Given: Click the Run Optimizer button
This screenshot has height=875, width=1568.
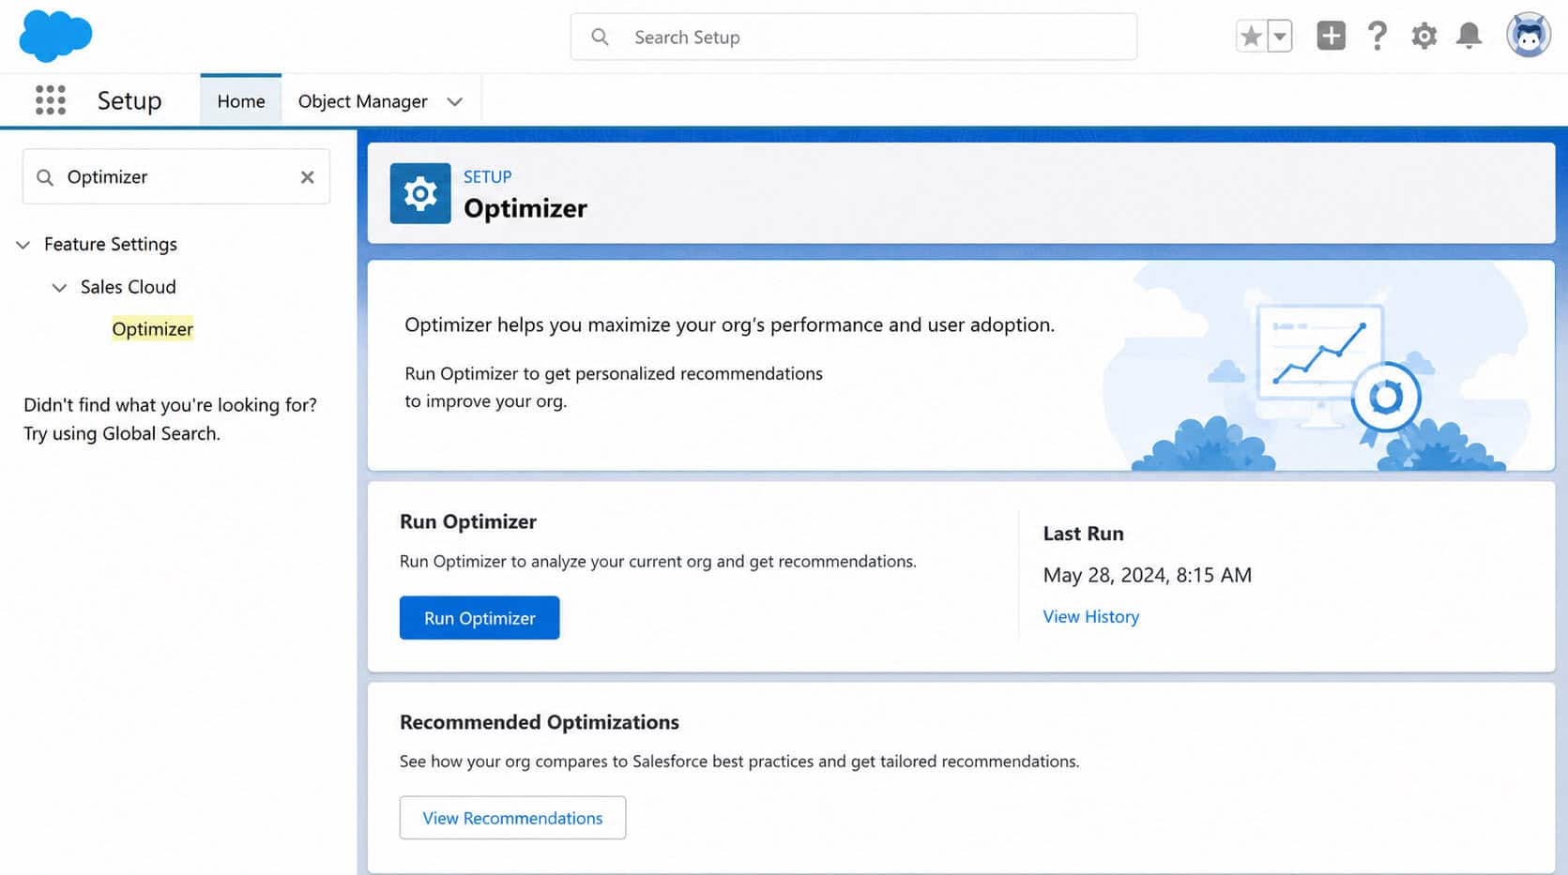Looking at the screenshot, I should (x=480, y=618).
